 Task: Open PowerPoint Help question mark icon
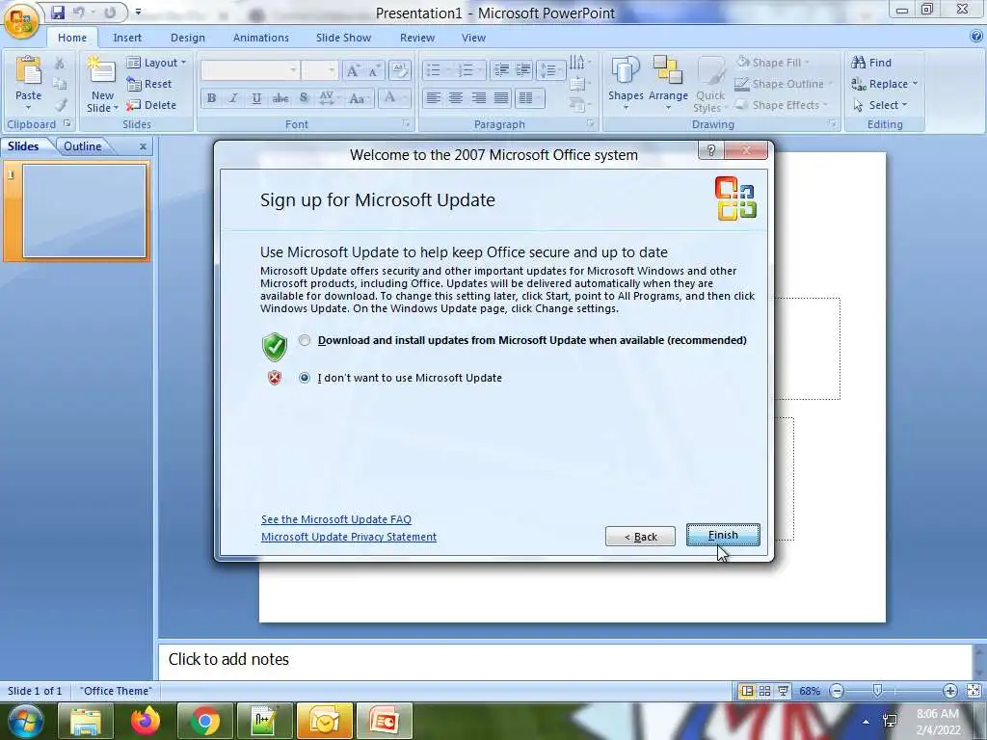(x=976, y=37)
